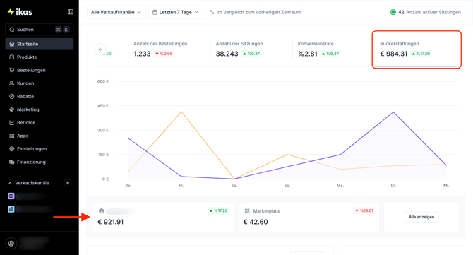Select the Rückerstattungen metric tab

coord(417,49)
